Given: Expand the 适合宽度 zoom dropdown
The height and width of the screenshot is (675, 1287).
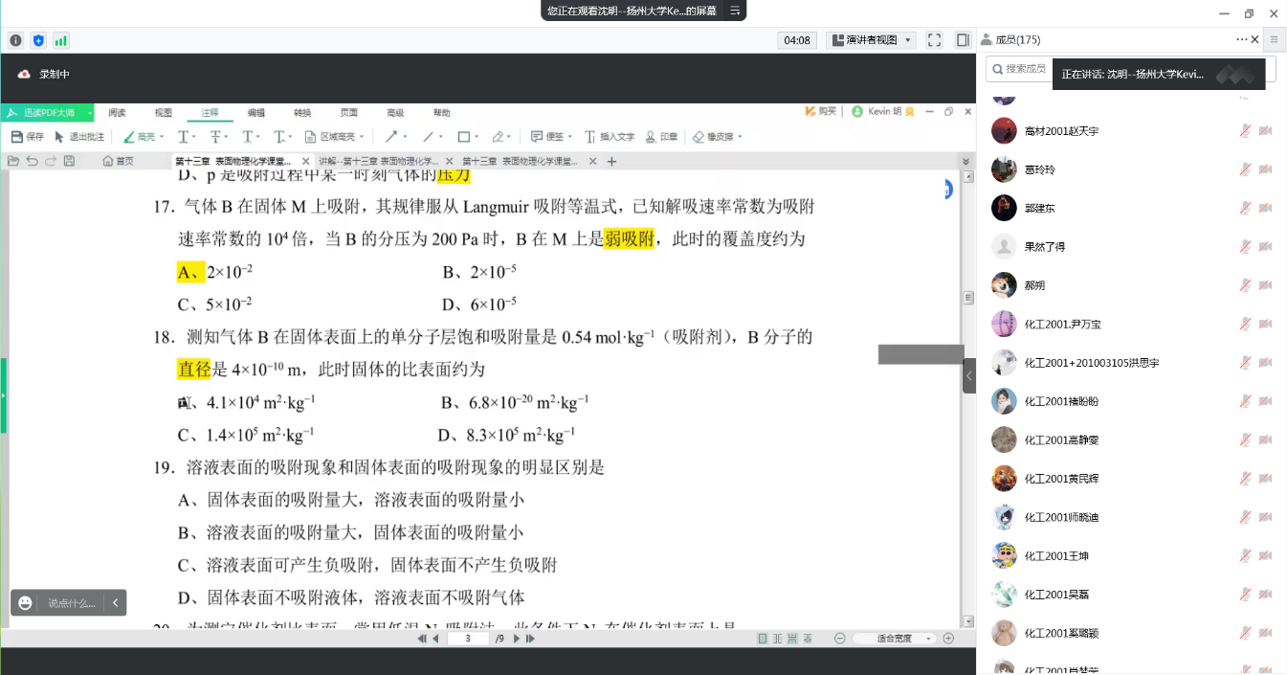Looking at the screenshot, I should click(x=928, y=639).
